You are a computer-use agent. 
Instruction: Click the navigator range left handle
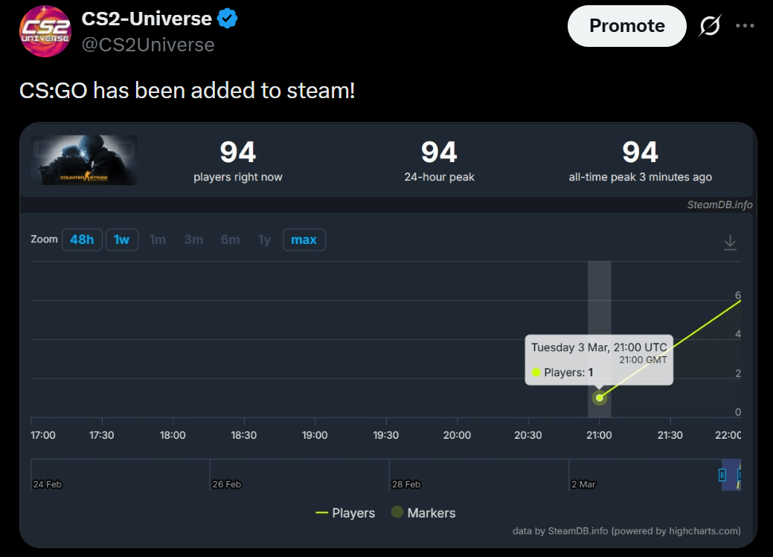pos(722,474)
